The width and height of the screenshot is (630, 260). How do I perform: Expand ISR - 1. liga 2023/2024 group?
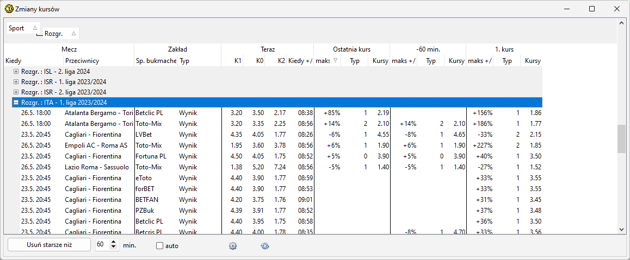(x=16, y=81)
